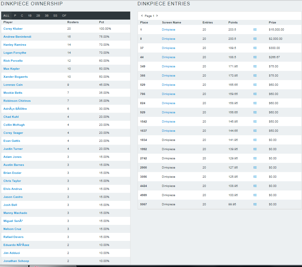The width and height of the screenshot is (302, 267).
Task: Open Max Kepler player link
Action: [12, 69]
